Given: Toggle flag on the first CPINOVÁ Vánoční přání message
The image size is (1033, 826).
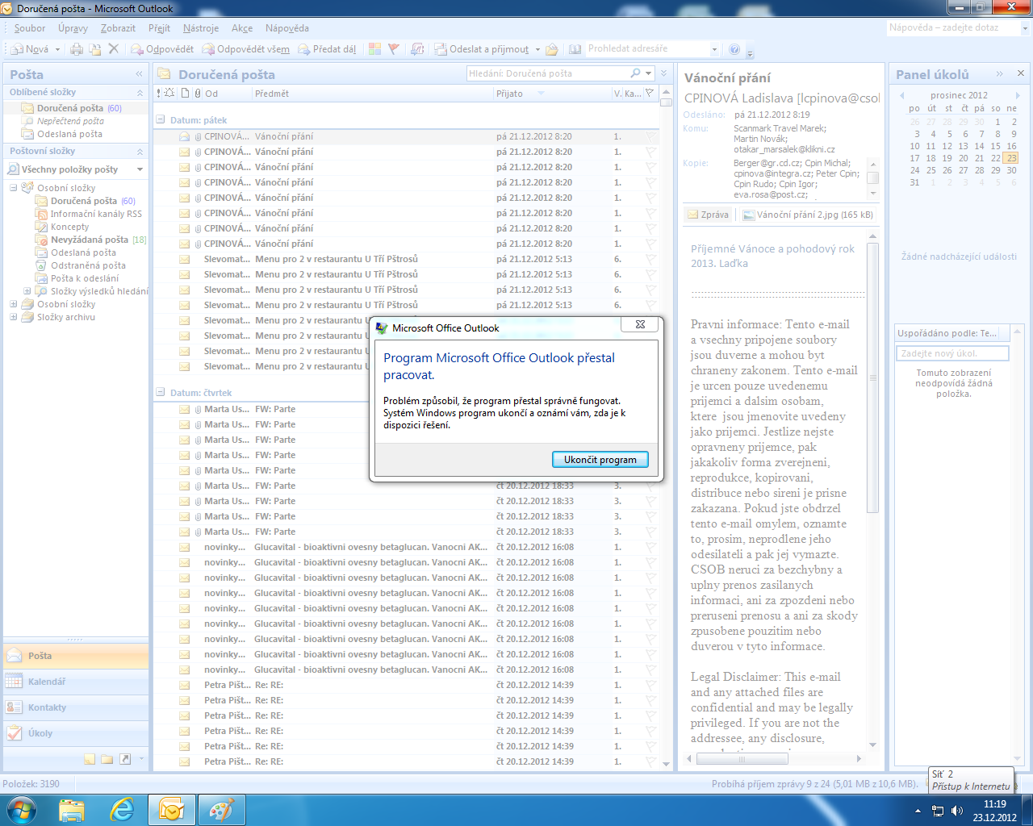Looking at the screenshot, I should pyautogui.click(x=650, y=136).
